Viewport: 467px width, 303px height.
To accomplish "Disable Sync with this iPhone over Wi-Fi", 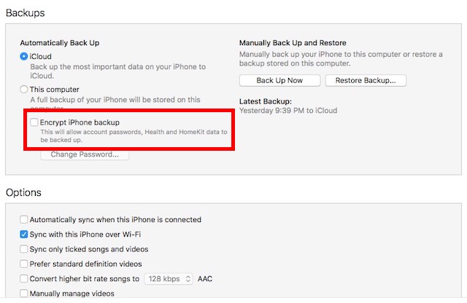I will point(24,235).
